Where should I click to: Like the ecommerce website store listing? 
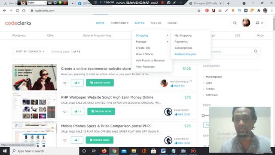(x=77, y=83)
